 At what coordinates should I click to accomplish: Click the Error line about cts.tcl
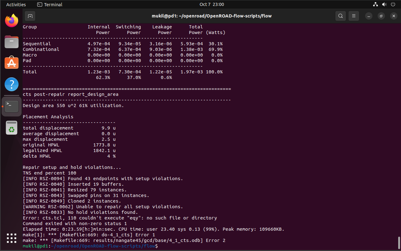click(120, 218)
